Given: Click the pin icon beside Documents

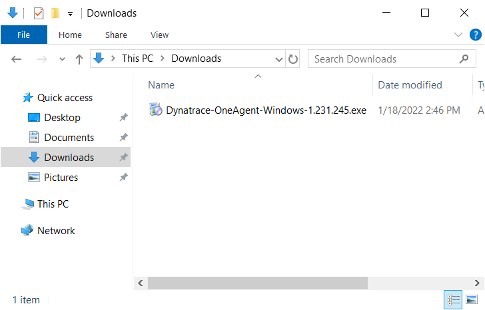Looking at the screenshot, I should click(123, 138).
